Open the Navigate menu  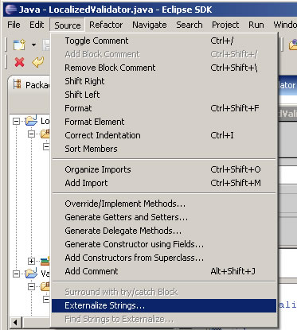tap(150, 25)
